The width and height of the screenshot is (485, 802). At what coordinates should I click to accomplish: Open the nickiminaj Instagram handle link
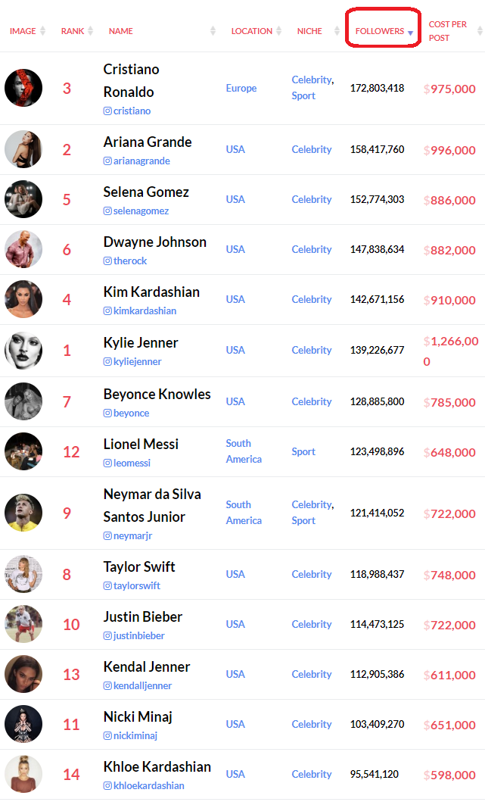135,736
